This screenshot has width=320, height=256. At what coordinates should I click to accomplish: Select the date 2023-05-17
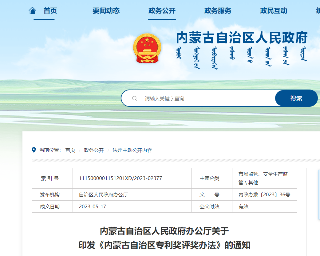pos(93,206)
